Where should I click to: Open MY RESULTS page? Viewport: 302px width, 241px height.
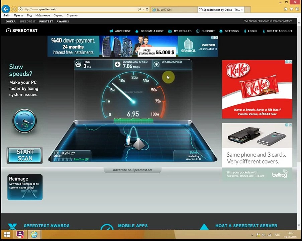[182, 31]
